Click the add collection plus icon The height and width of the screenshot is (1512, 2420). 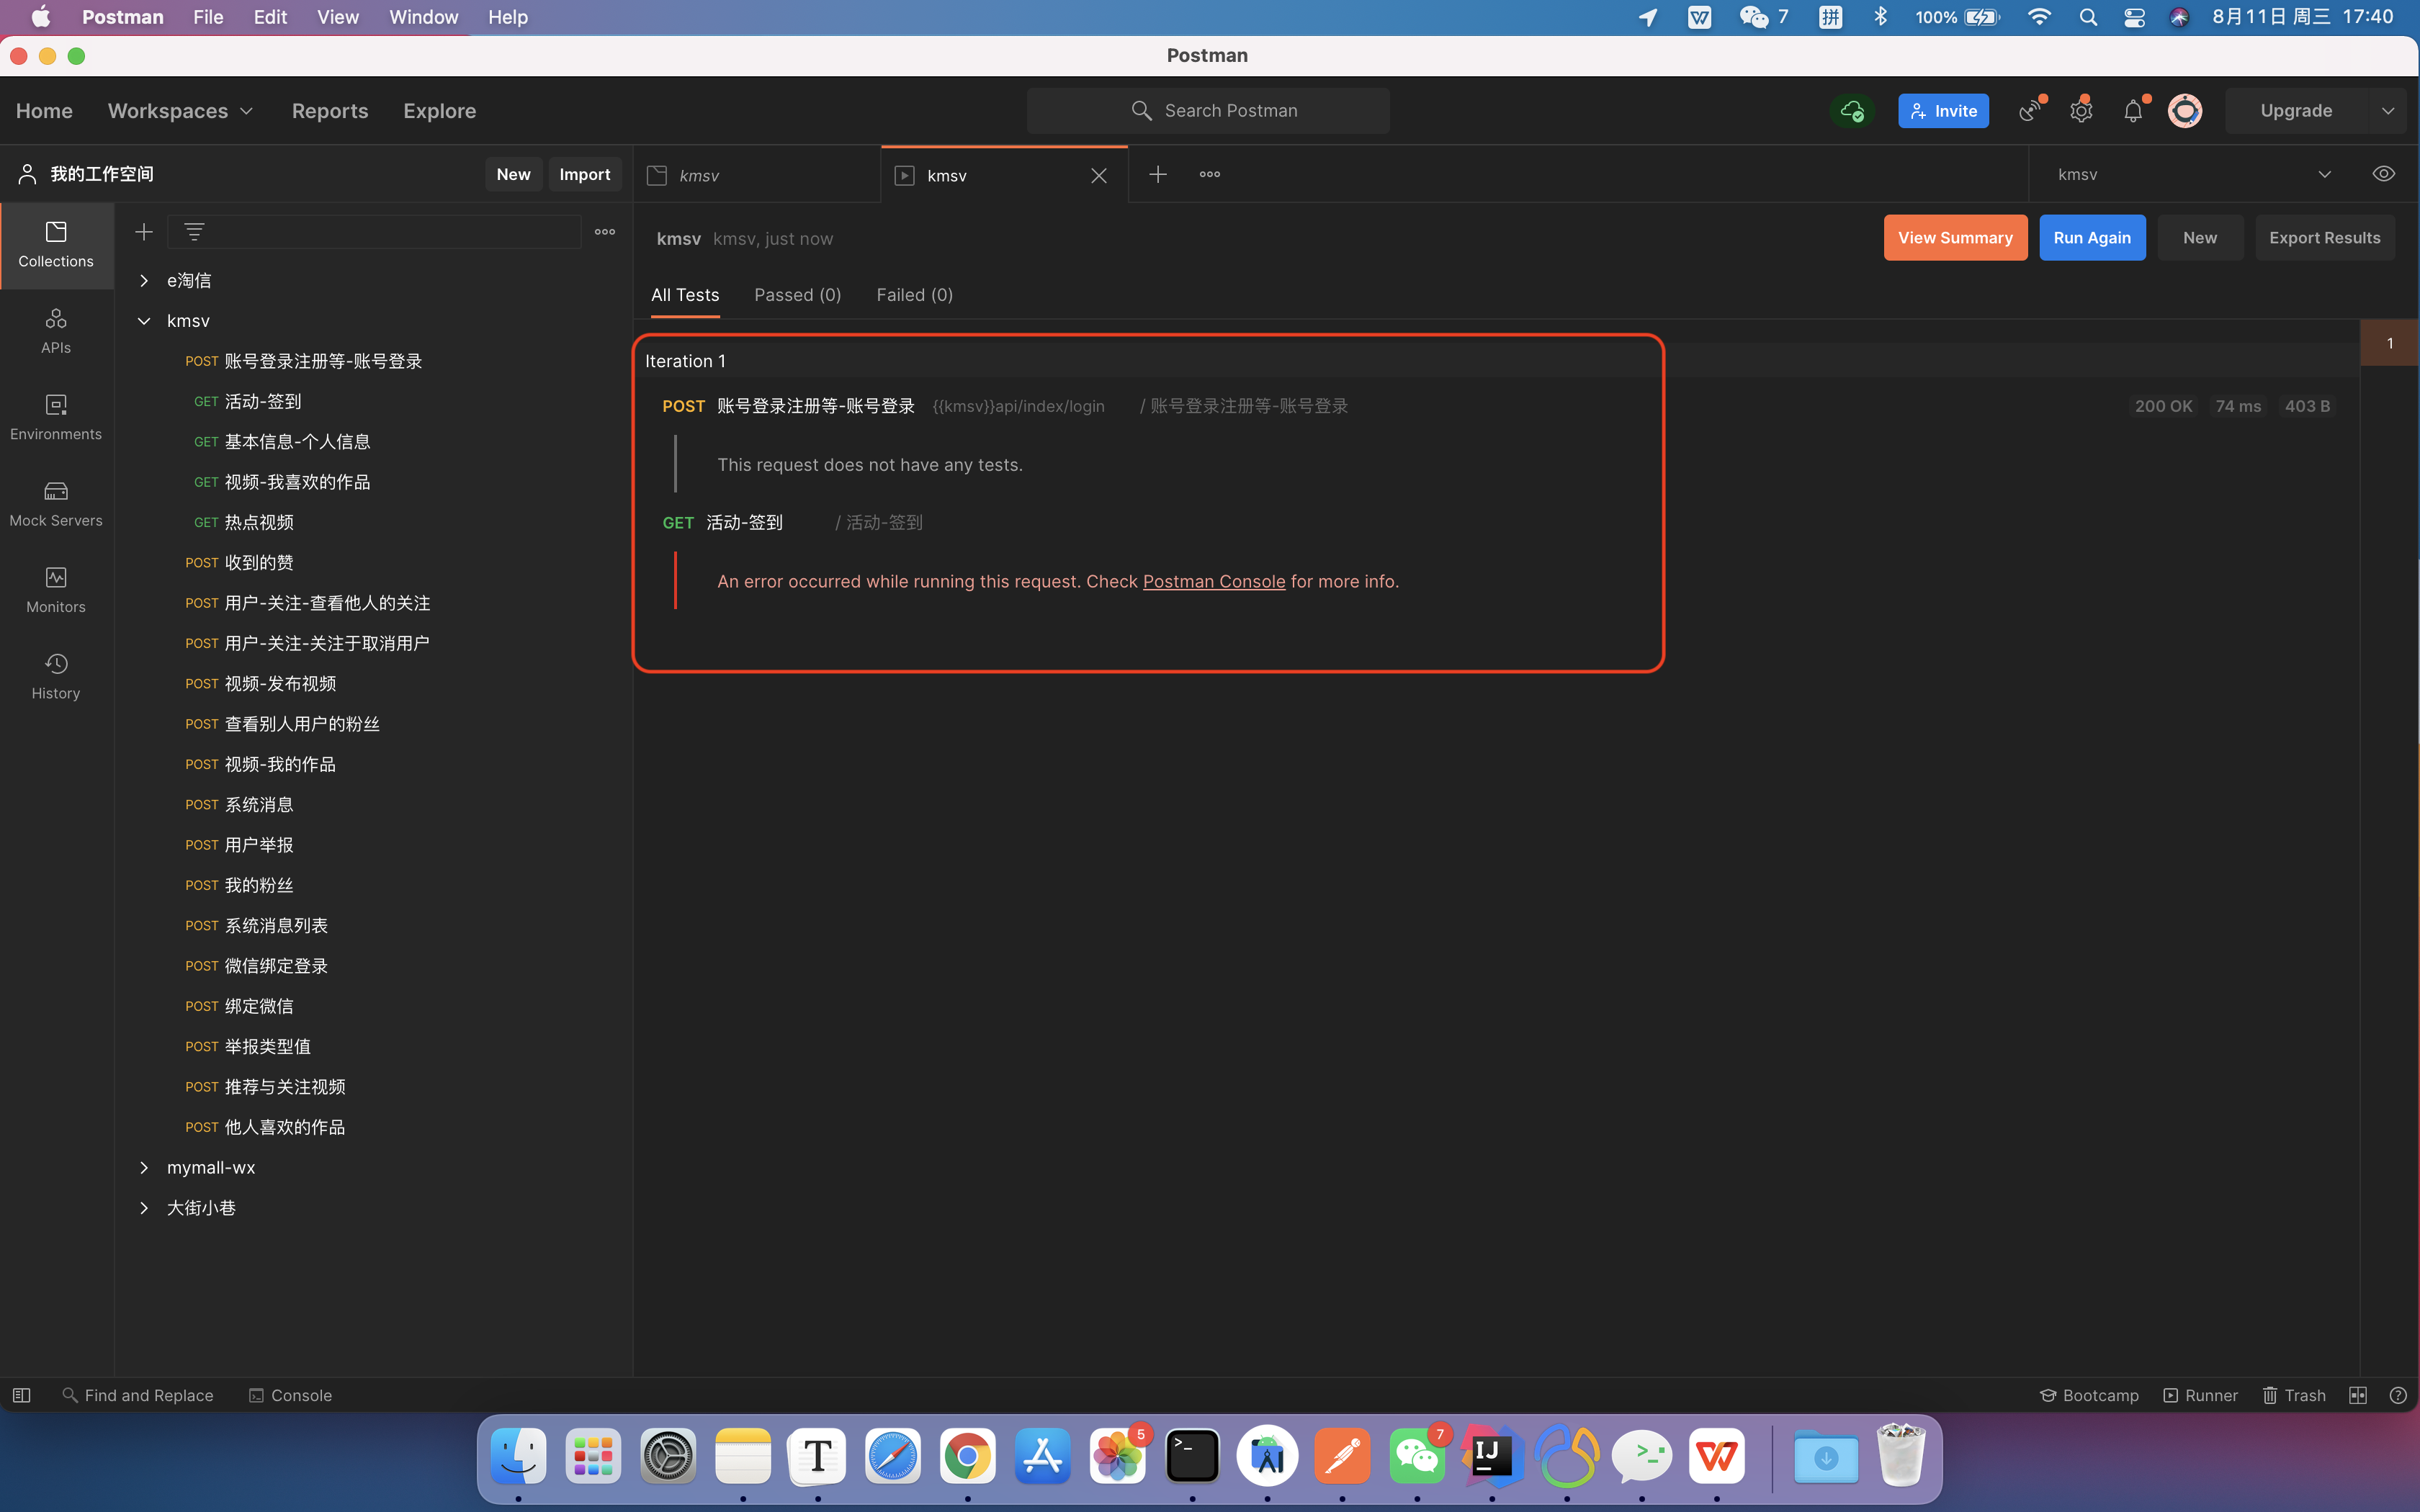click(x=144, y=232)
